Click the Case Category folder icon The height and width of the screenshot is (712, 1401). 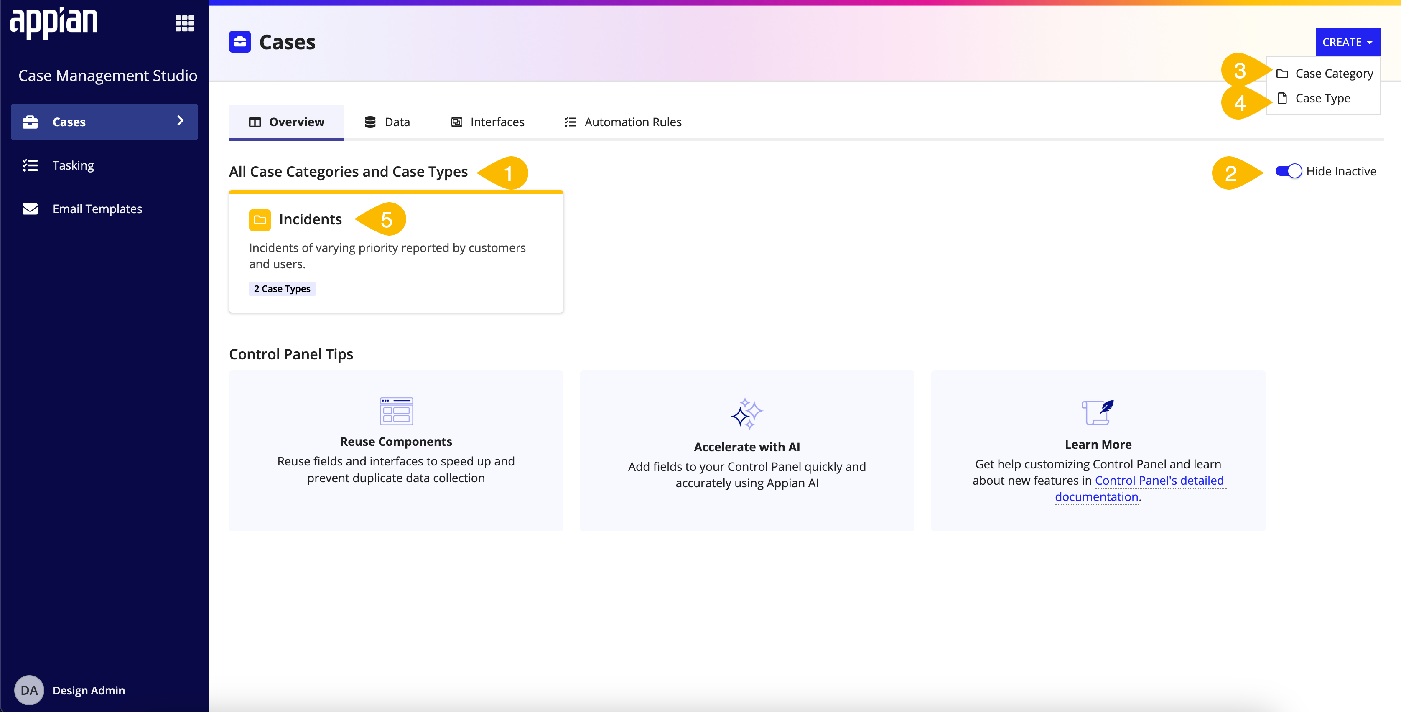click(x=1282, y=74)
